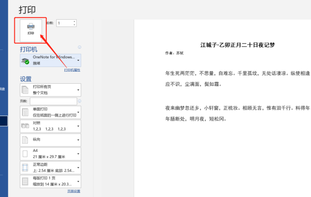Open the 单面打印 one-sided printing dropdown
The height and width of the screenshot is (197, 311).
[x=51, y=112]
